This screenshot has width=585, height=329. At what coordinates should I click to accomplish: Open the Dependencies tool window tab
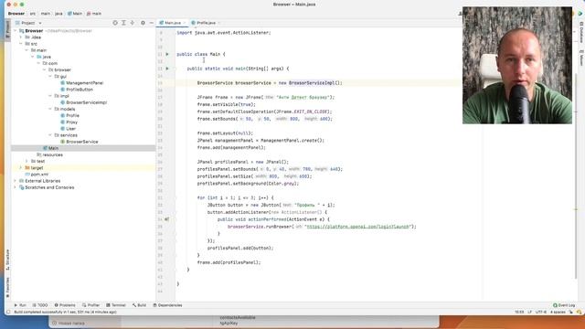[167, 305]
